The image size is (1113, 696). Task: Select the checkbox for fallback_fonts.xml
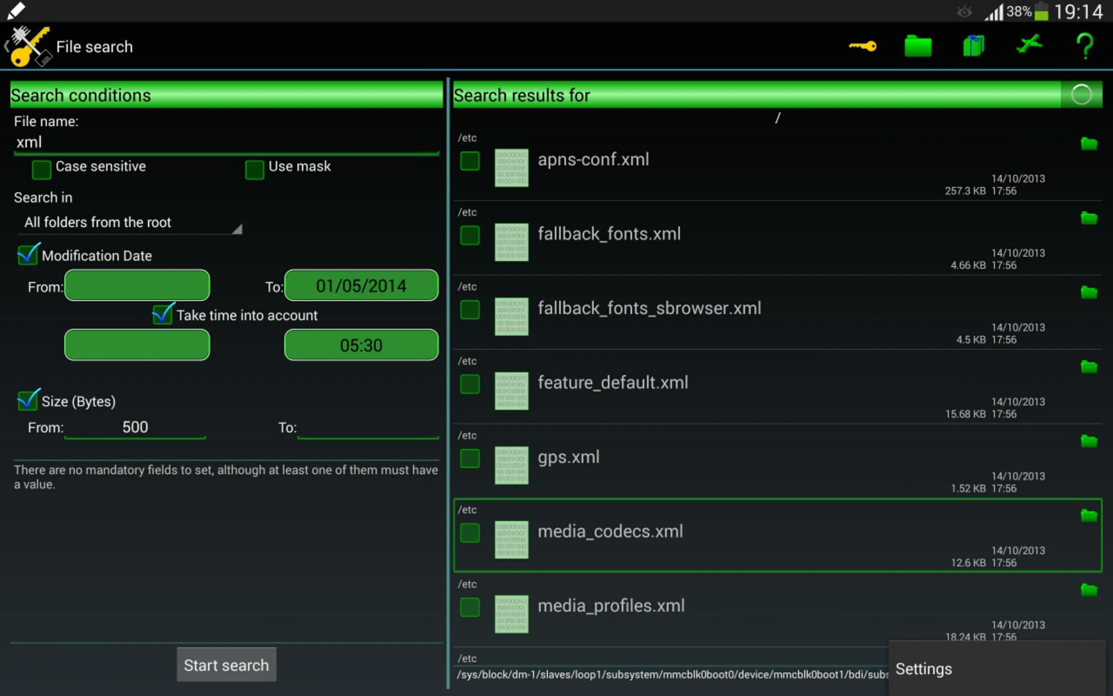(470, 235)
